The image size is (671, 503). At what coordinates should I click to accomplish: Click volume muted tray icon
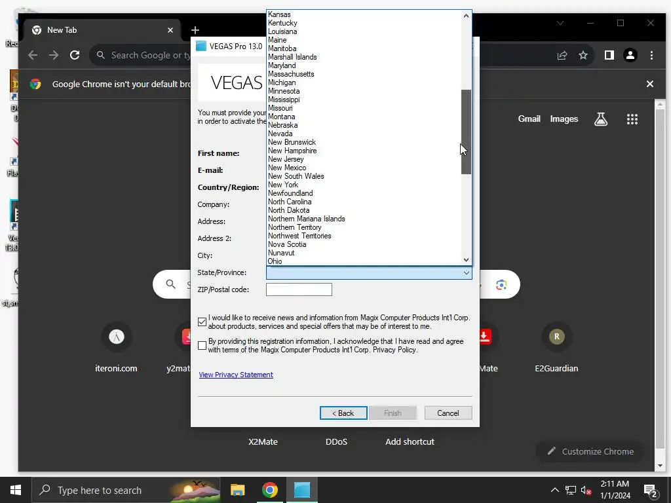[586, 490]
